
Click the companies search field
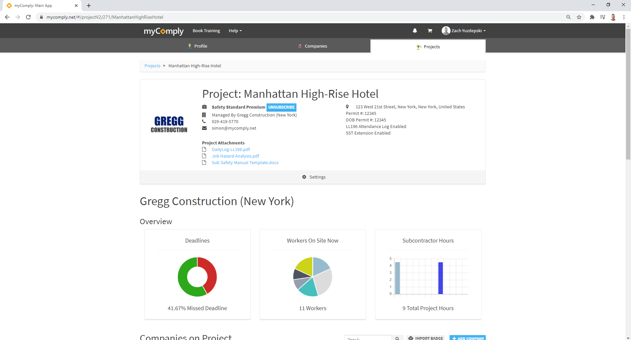click(x=368, y=338)
